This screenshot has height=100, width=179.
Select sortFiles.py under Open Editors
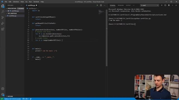15,11
